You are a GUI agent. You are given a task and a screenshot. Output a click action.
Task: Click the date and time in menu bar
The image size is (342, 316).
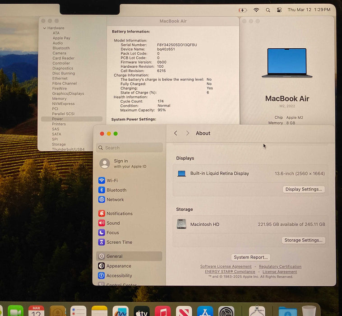[x=309, y=10]
